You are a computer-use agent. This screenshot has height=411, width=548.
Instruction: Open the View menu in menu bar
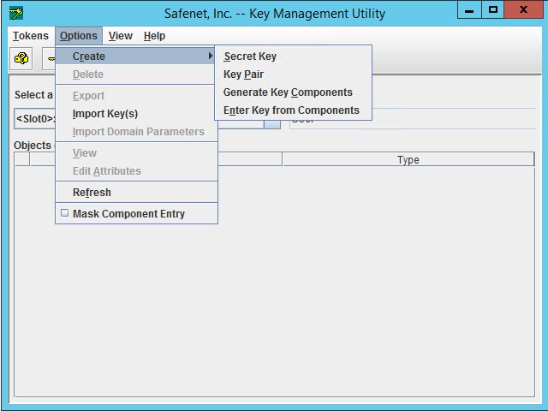point(120,36)
